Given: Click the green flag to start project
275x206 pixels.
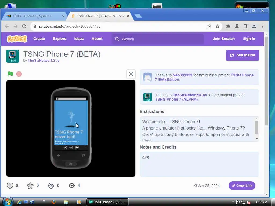Looking at the screenshot, I should (x=10, y=74).
